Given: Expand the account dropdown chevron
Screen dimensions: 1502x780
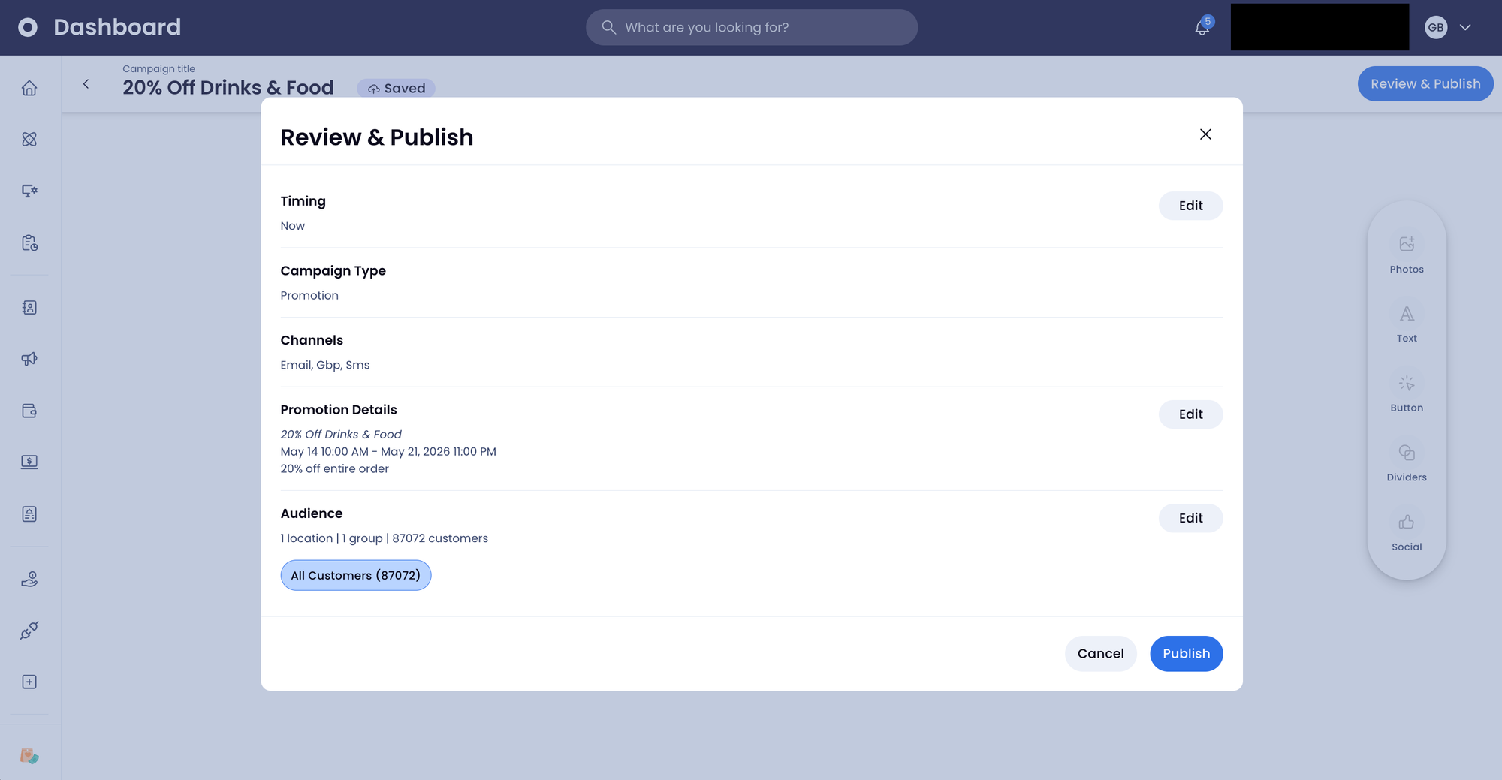Looking at the screenshot, I should pyautogui.click(x=1465, y=27).
